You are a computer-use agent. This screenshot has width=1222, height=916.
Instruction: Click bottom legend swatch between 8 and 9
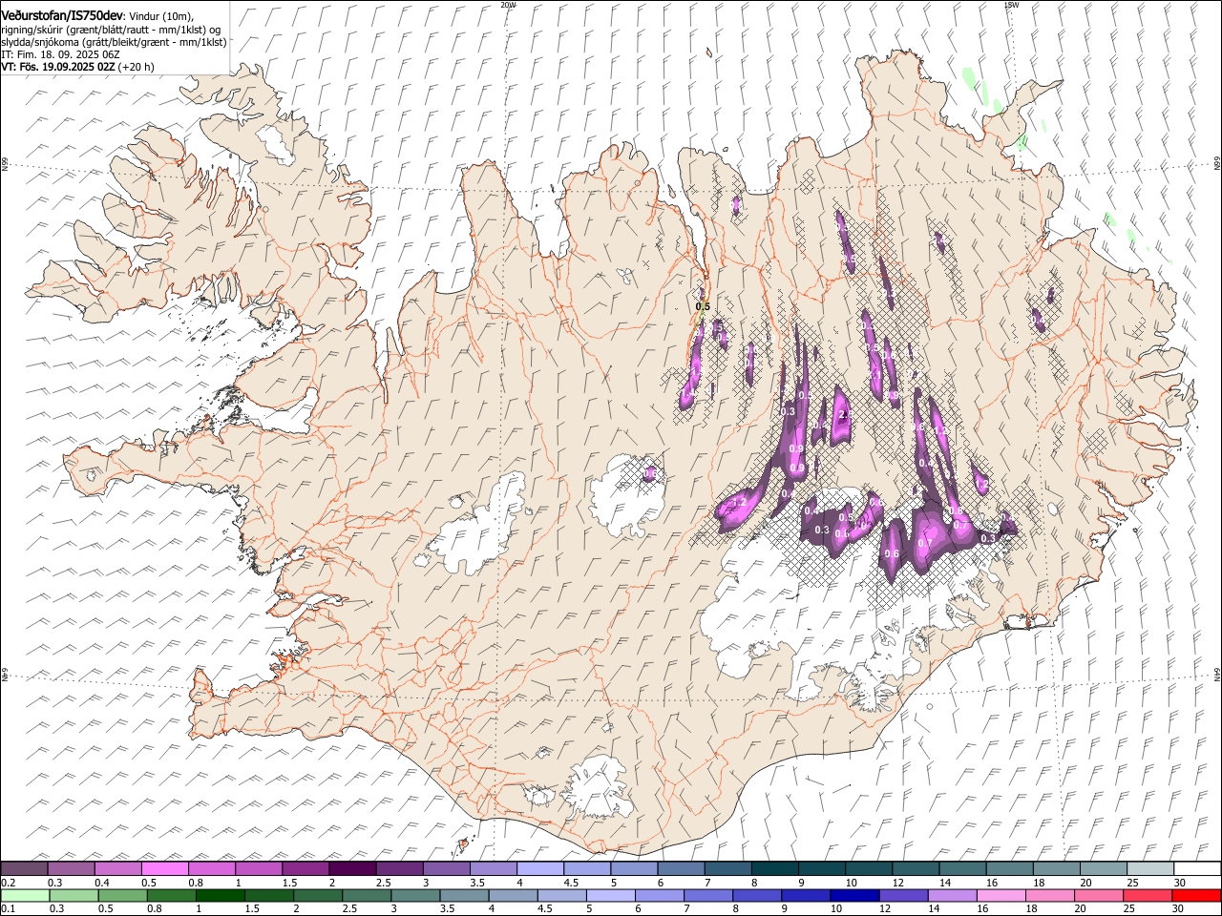[755, 896]
